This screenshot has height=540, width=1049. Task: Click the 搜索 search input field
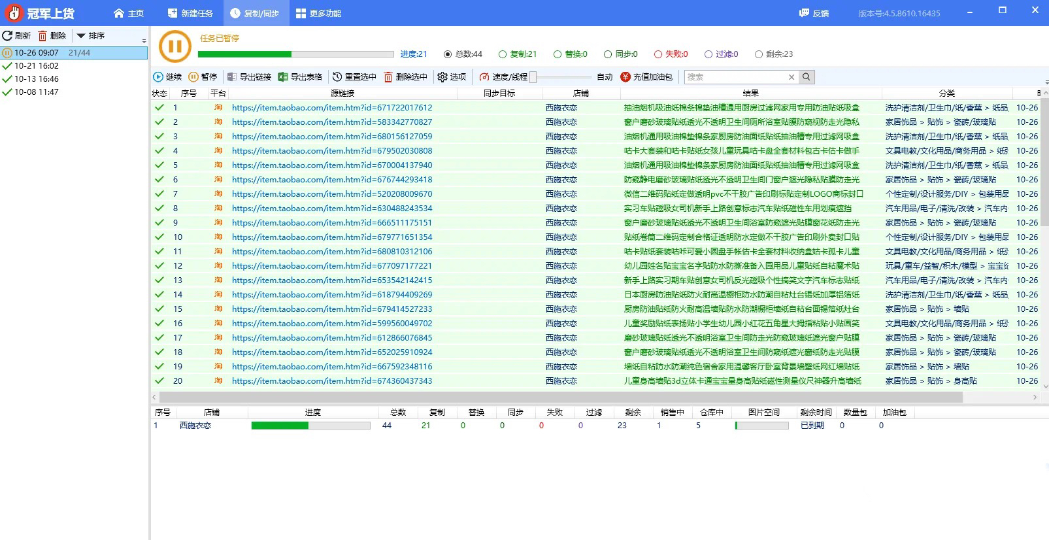[x=735, y=77]
